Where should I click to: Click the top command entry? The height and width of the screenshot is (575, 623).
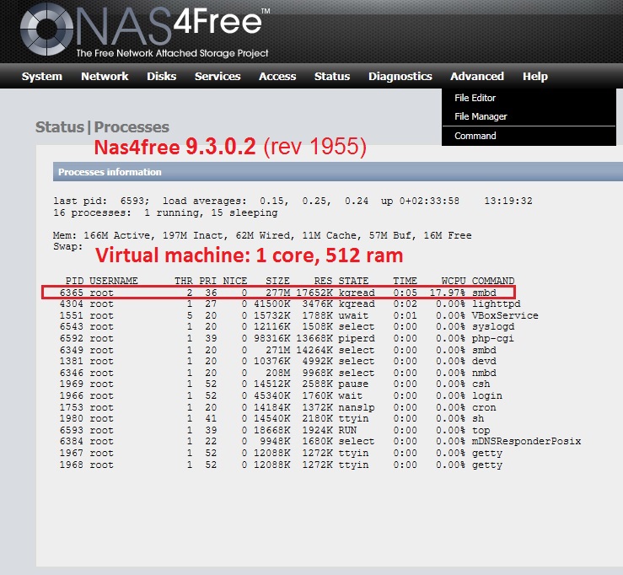[x=481, y=430]
